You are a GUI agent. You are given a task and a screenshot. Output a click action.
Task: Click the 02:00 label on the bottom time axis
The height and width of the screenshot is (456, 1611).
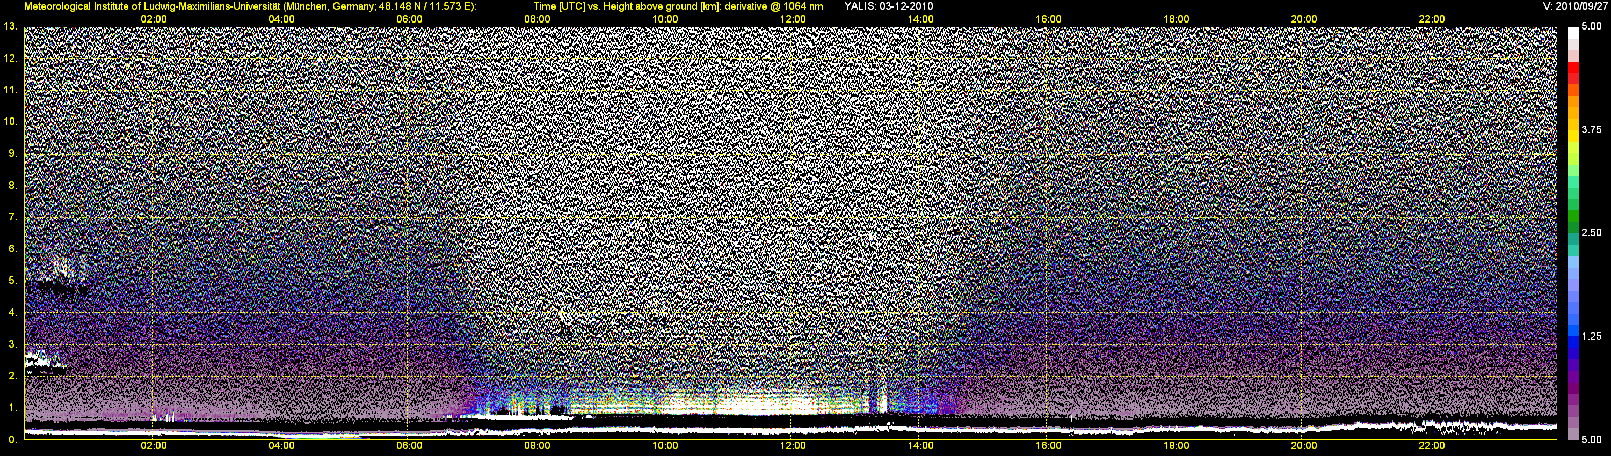pyautogui.click(x=153, y=446)
